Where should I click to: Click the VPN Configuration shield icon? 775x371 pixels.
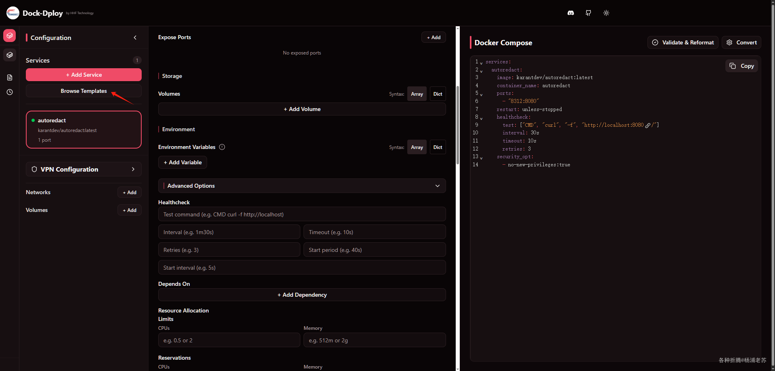click(x=34, y=169)
